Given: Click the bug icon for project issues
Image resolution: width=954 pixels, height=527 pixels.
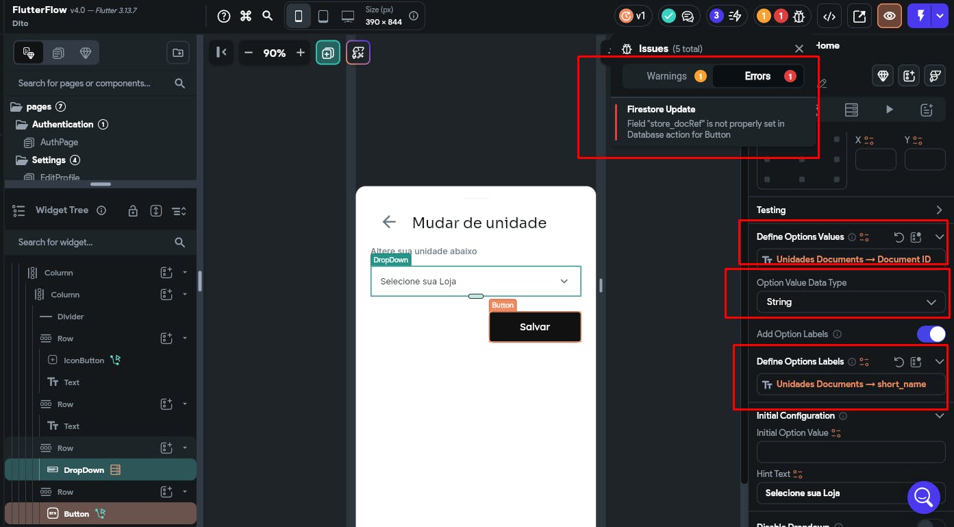Looking at the screenshot, I should 799,16.
